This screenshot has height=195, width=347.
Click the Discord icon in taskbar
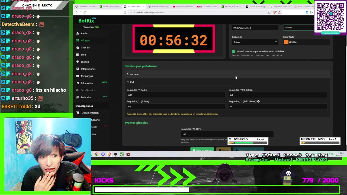103,154
